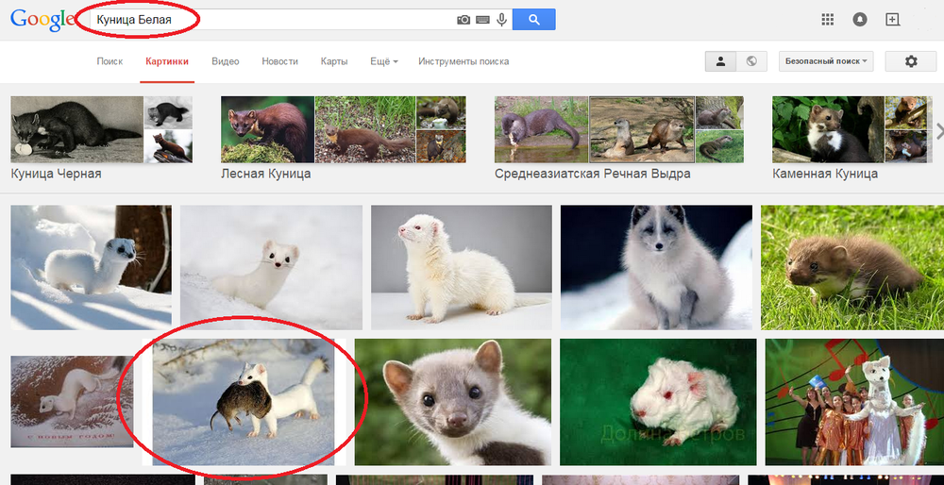Expand the Безопасный поиск dropdown
Screen dimensions: 944x485
pos(827,61)
